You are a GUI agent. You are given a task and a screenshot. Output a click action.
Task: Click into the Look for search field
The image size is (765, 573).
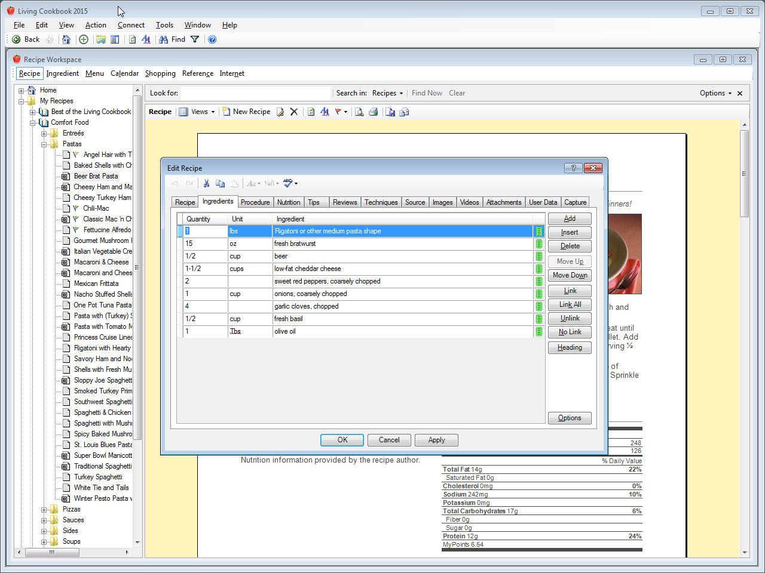256,93
